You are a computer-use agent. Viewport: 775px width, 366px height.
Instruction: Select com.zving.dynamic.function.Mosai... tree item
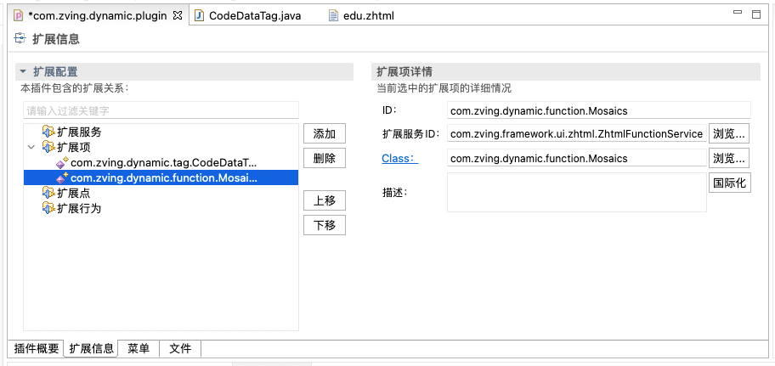[163, 177]
